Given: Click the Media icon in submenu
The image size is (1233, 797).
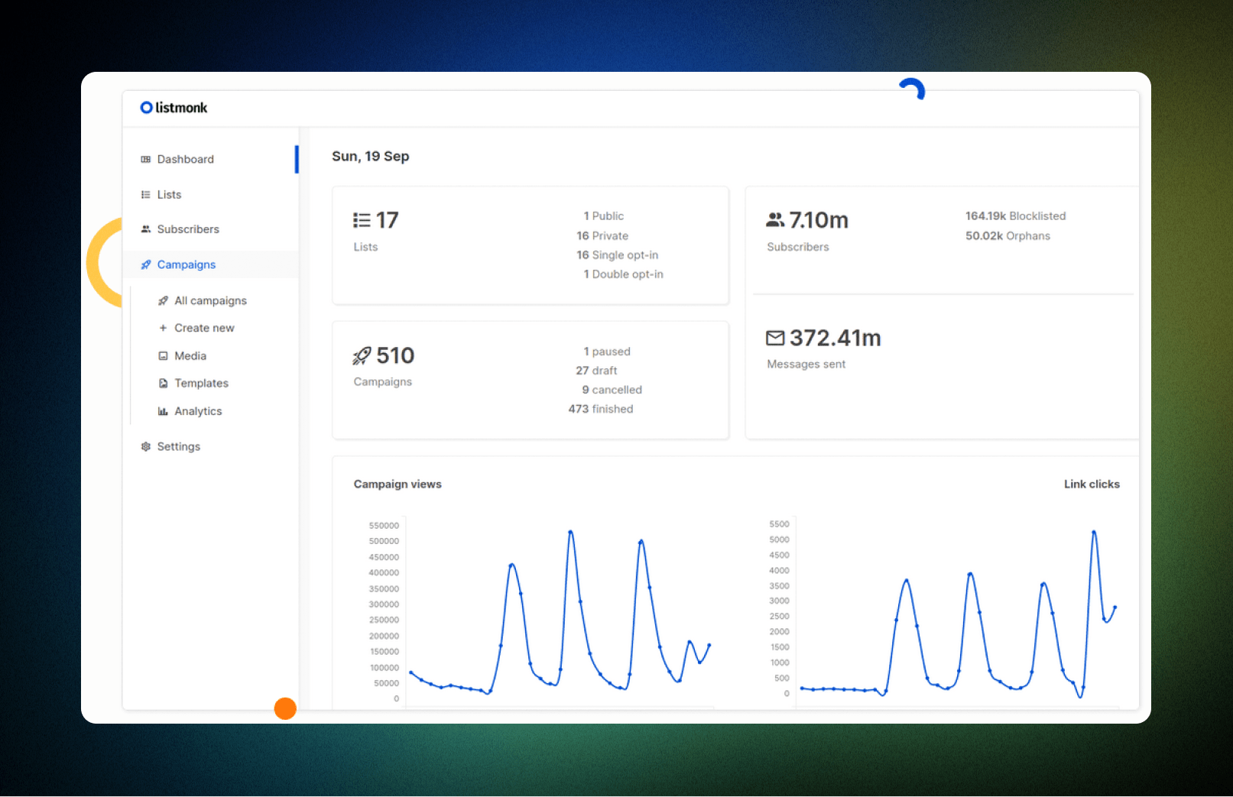Looking at the screenshot, I should pyautogui.click(x=163, y=356).
